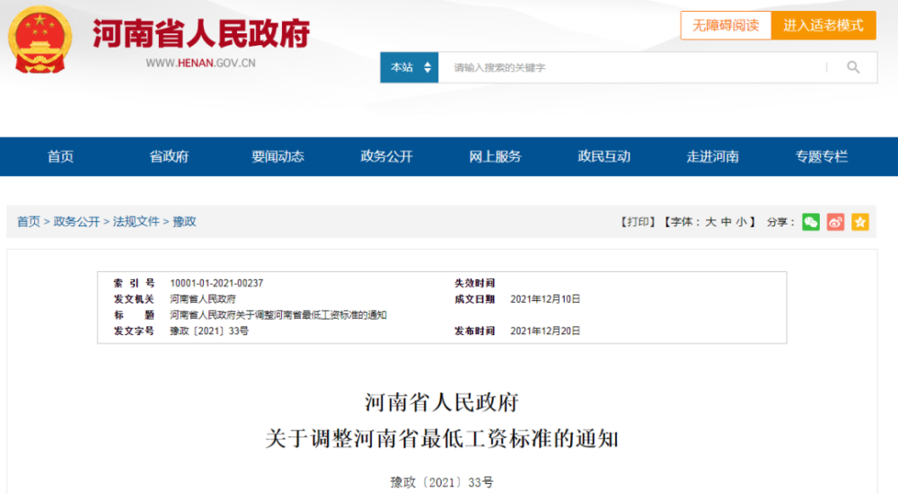Open the 走进河南 navigation tab
This screenshot has width=898, height=494.
point(713,156)
